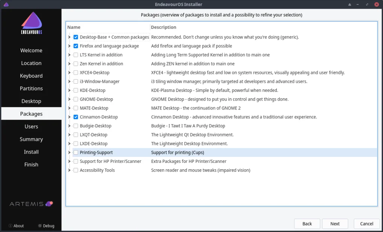This screenshot has height=232, width=383.
Task: Click the EndeavourOS logo in sidebar
Action: tap(31, 23)
